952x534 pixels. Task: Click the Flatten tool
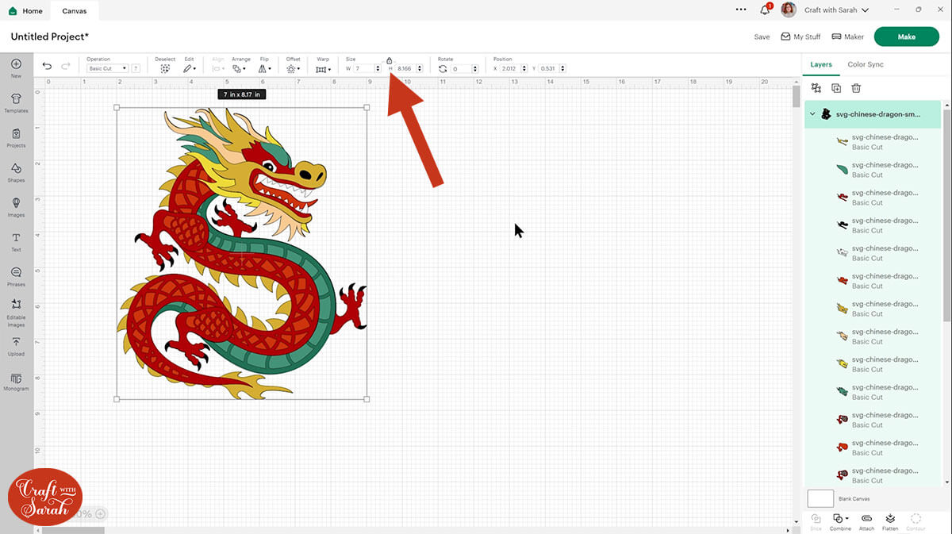890,521
